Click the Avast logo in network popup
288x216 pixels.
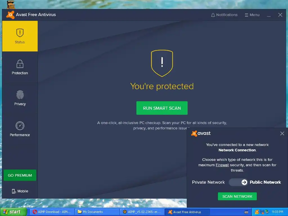(x=201, y=133)
